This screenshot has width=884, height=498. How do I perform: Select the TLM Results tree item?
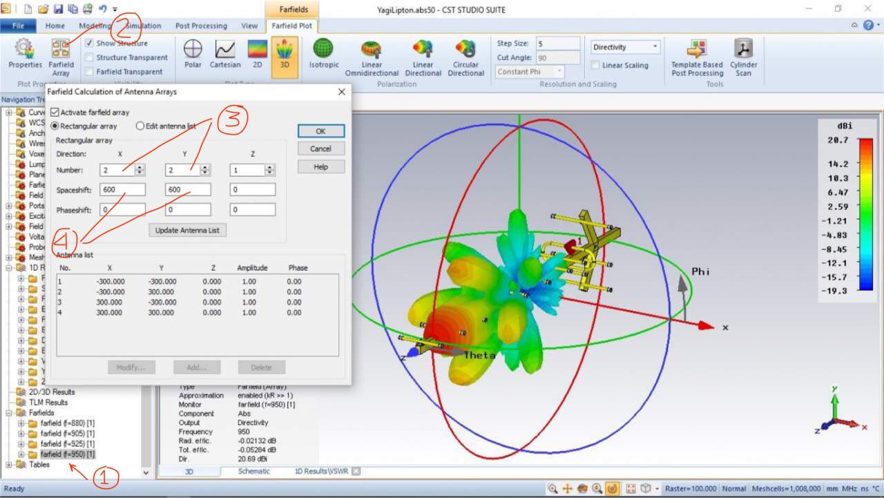click(48, 402)
